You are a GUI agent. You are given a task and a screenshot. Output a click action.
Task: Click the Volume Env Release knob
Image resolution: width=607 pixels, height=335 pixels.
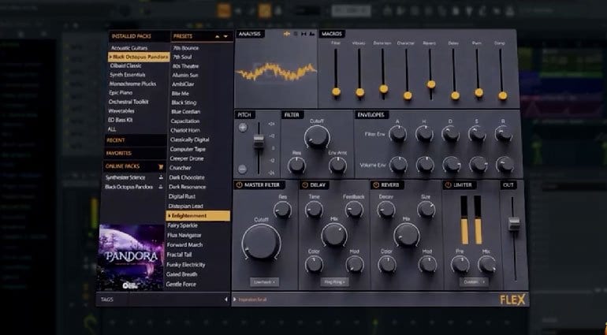click(x=505, y=165)
